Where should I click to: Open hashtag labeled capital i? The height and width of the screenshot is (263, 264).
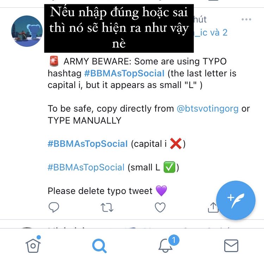88,144
